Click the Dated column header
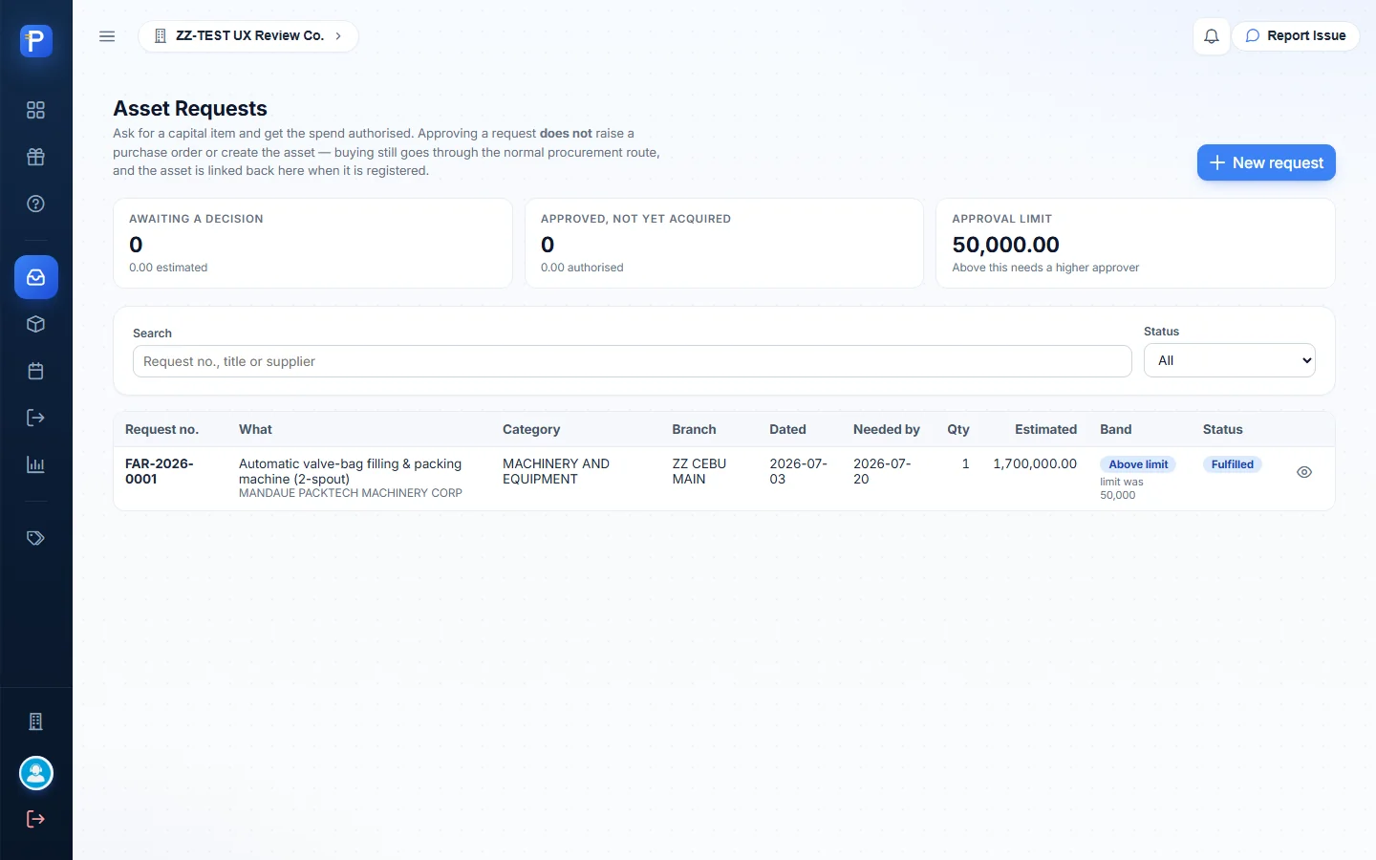Screen dimensions: 1376x860 [787, 429]
